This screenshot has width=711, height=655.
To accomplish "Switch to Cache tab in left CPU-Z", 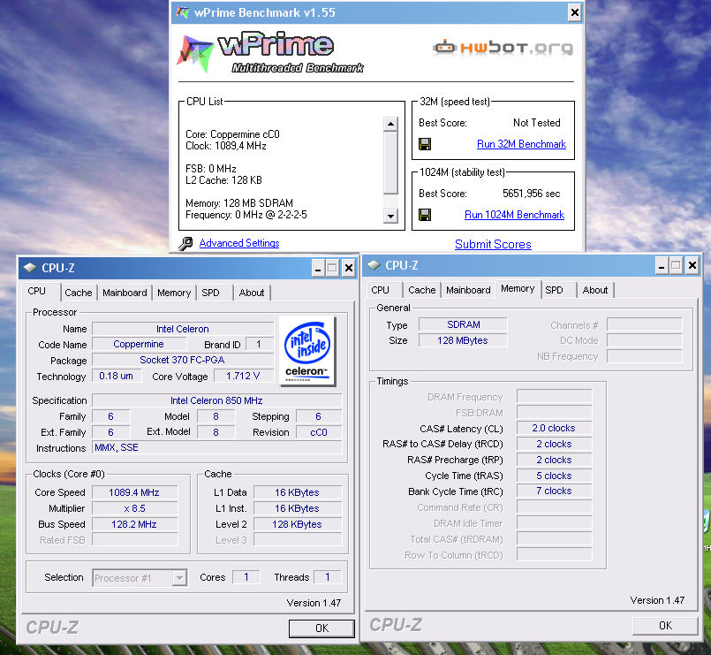I will [x=78, y=293].
